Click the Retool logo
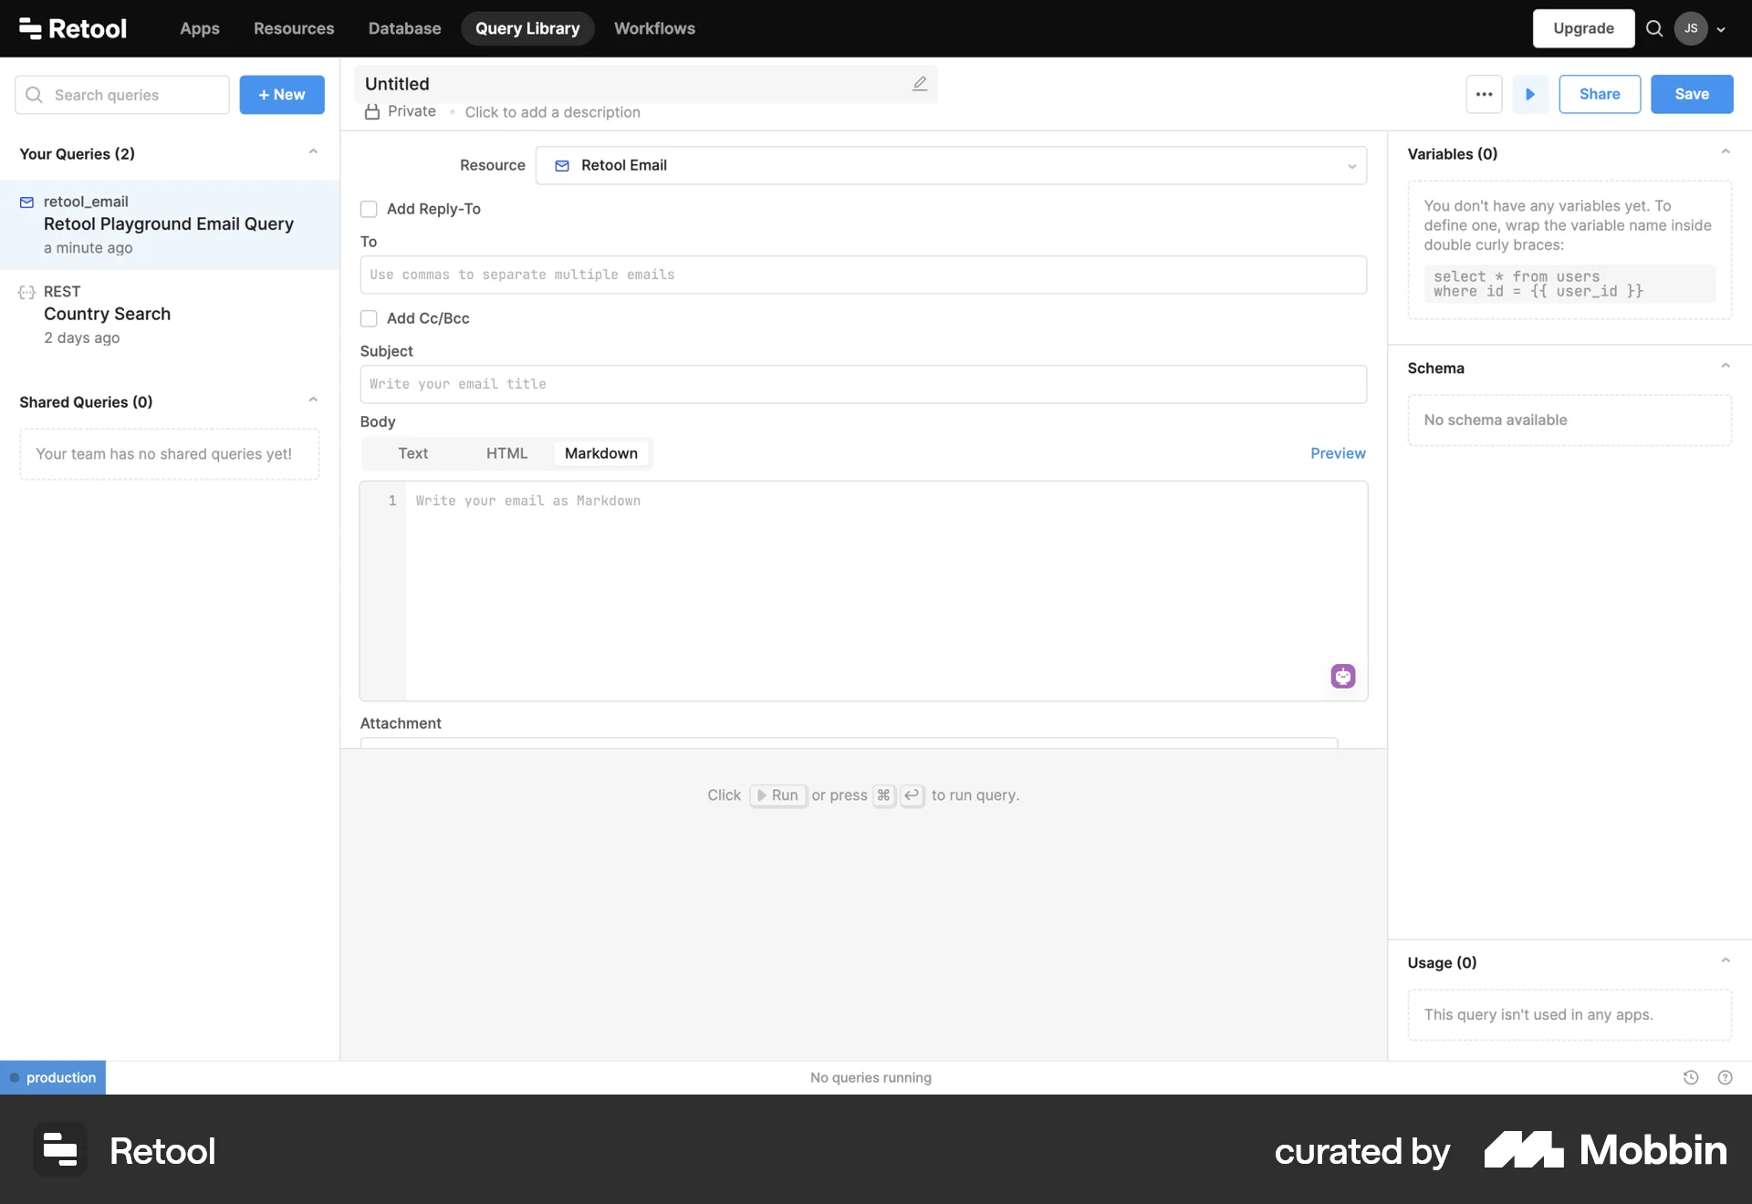The image size is (1752, 1204). coord(71,28)
